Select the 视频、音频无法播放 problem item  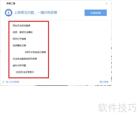tap(23, 32)
